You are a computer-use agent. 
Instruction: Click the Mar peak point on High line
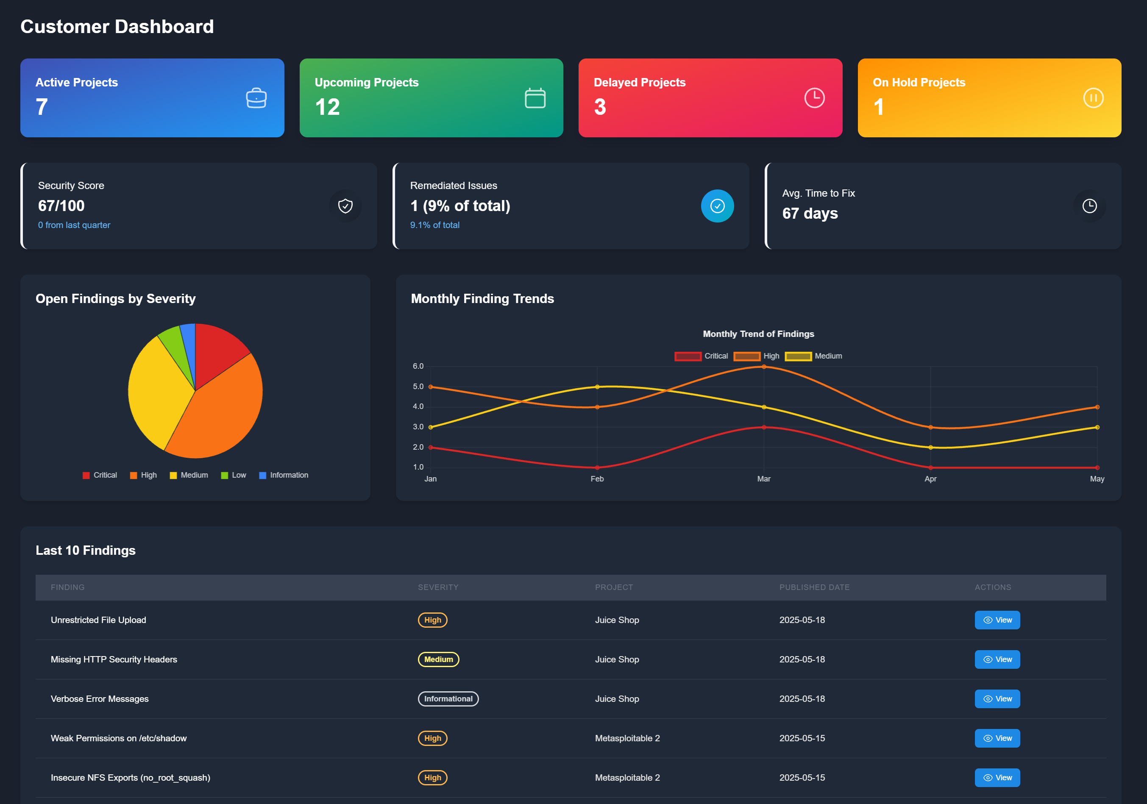pos(763,367)
